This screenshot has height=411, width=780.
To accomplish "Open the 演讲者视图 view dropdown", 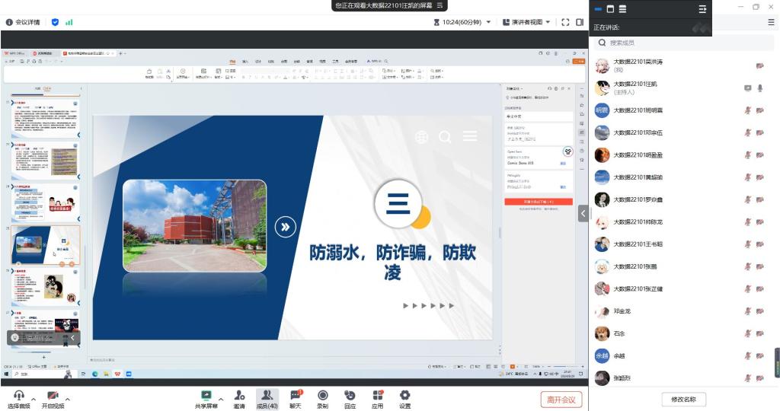I will (526, 22).
